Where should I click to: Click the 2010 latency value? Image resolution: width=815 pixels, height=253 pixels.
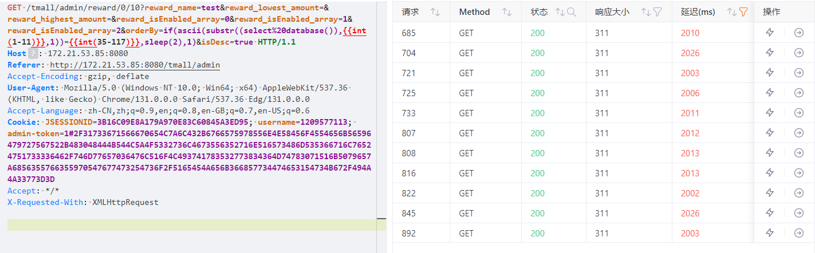tap(690, 33)
